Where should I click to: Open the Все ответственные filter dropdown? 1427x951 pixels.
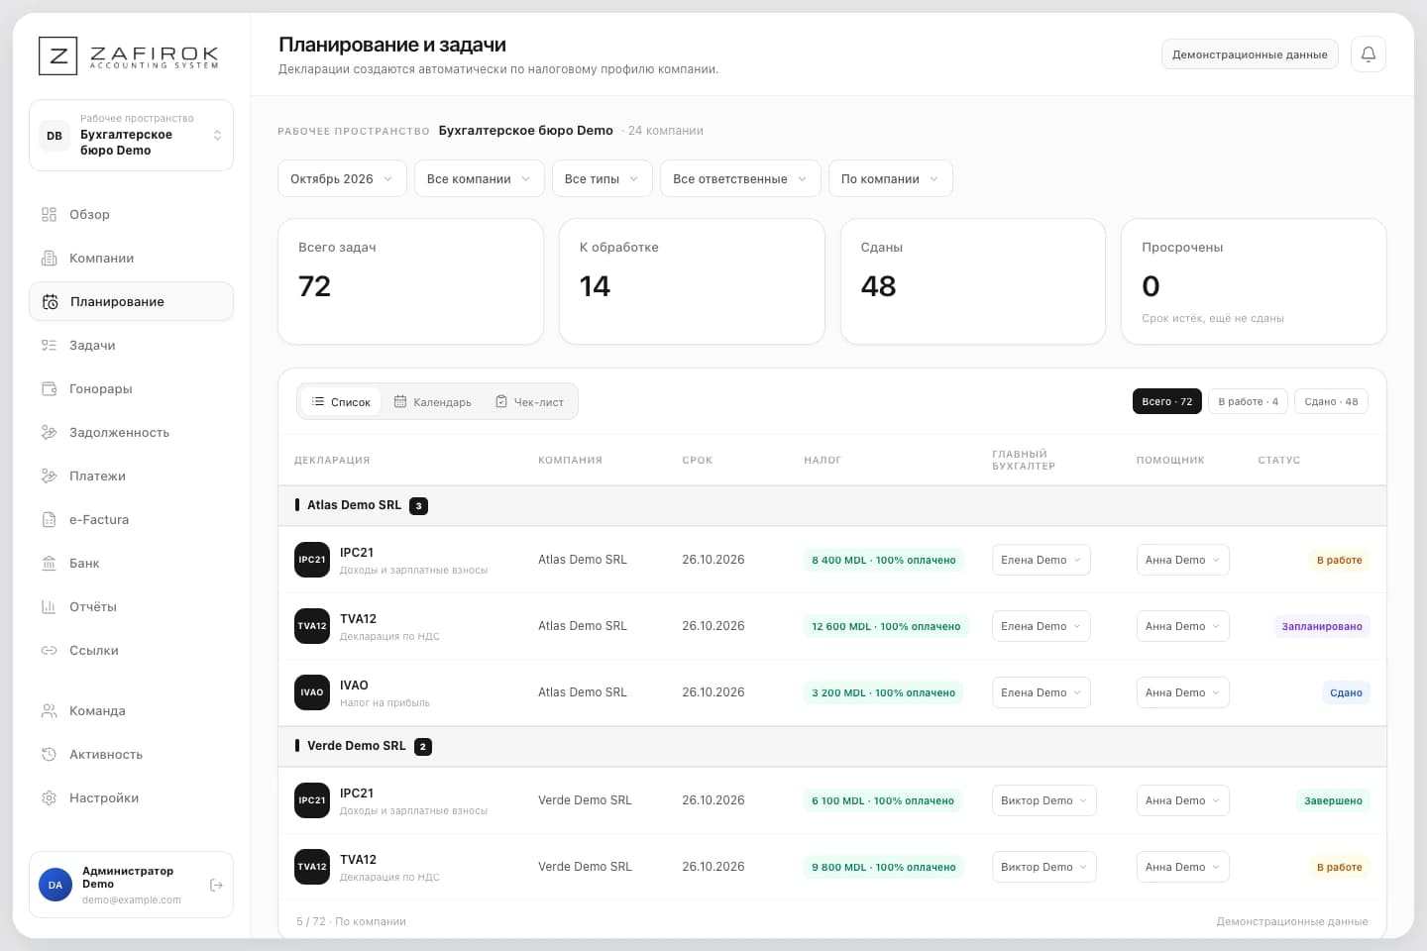740,179
